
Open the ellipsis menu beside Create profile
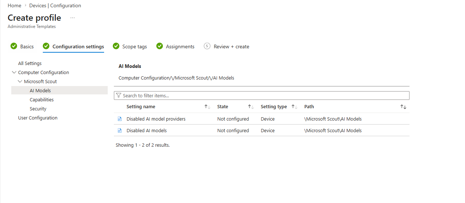(73, 18)
